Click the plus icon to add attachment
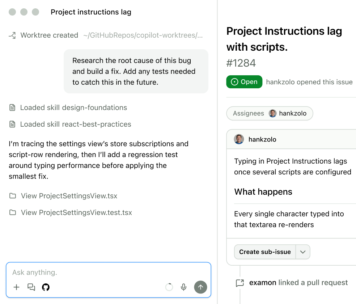 pyautogui.click(x=16, y=287)
